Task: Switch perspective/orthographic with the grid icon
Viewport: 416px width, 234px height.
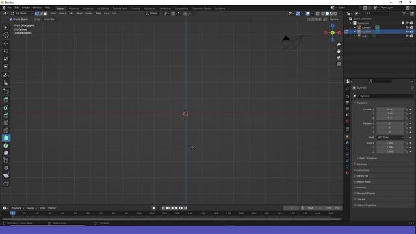Action: point(339,64)
